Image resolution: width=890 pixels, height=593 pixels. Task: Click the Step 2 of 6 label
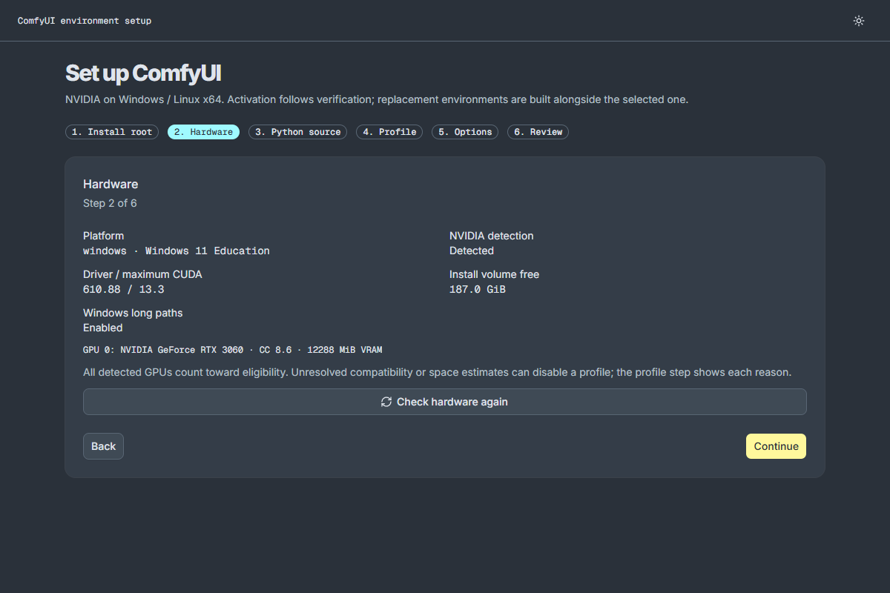[110, 203]
